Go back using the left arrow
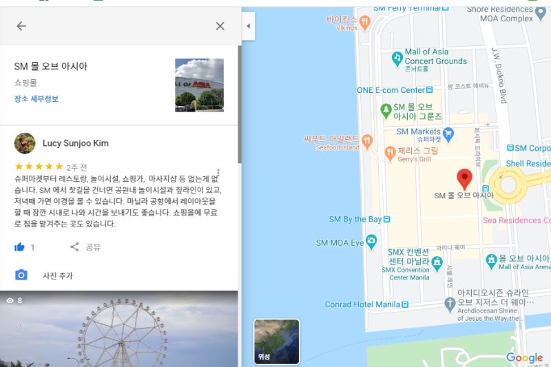 point(21,26)
